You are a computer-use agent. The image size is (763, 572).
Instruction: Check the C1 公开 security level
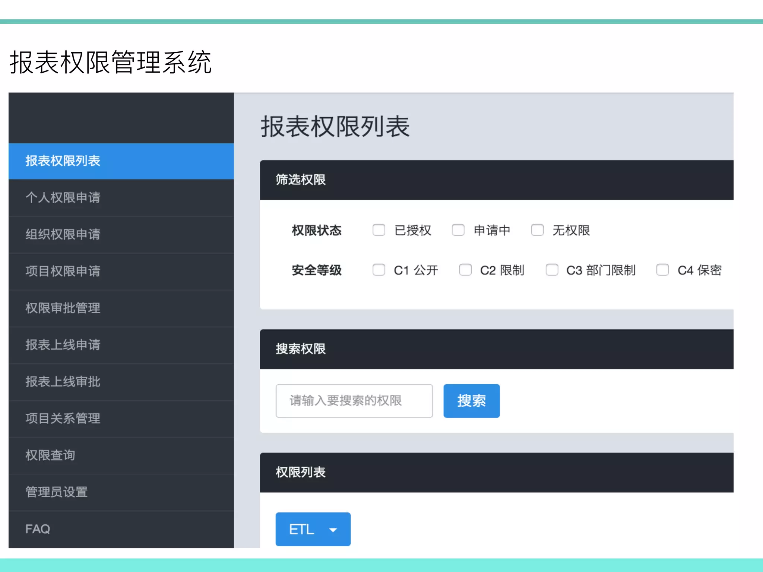[x=379, y=270]
